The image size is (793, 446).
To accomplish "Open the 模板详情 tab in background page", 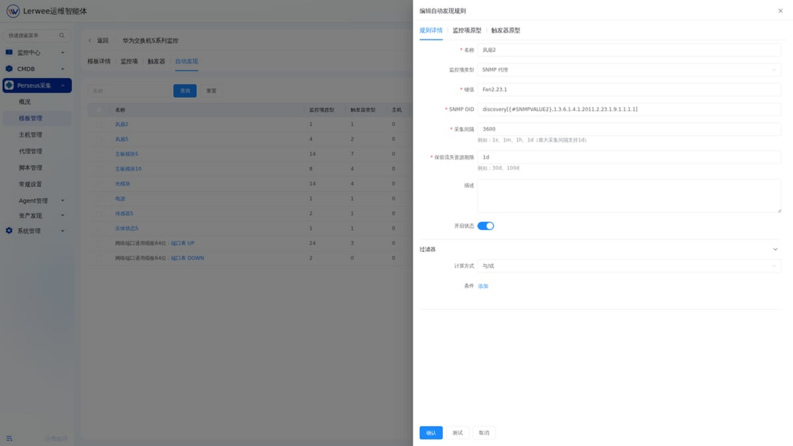I will click(x=99, y=62).
